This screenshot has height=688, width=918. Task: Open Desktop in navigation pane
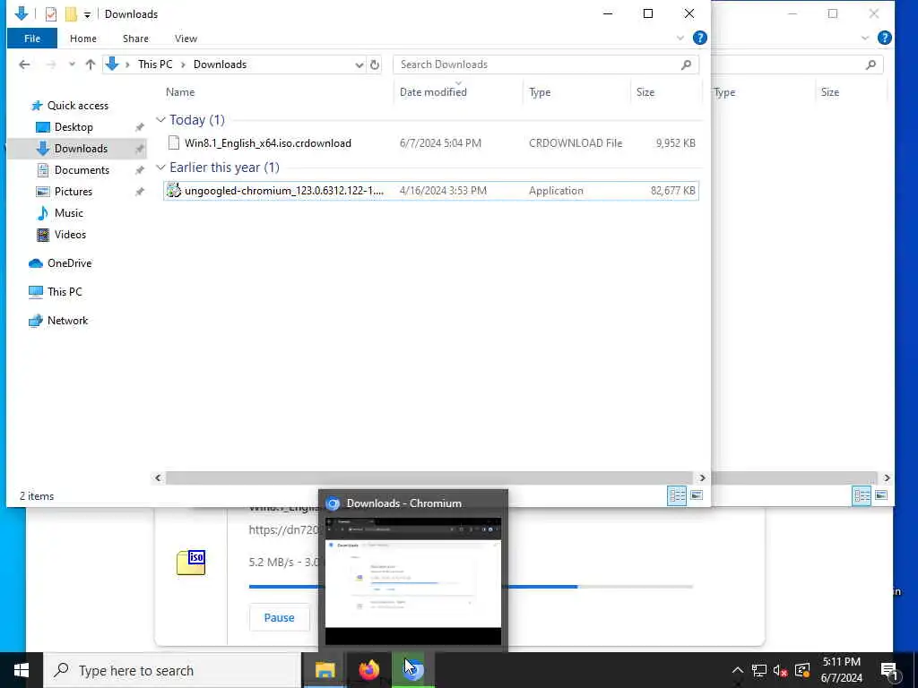[x=74, y=127]
